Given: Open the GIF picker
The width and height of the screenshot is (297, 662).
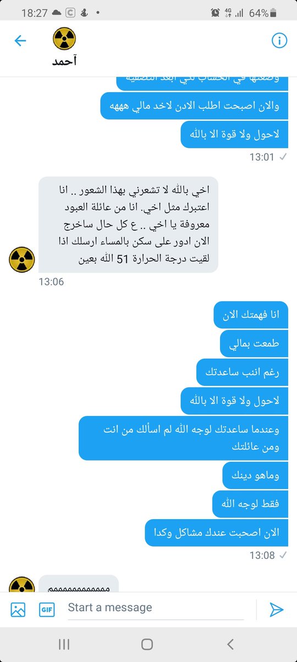Looking at the screenshot, I should pyautogui.click(x=47, y=609).
